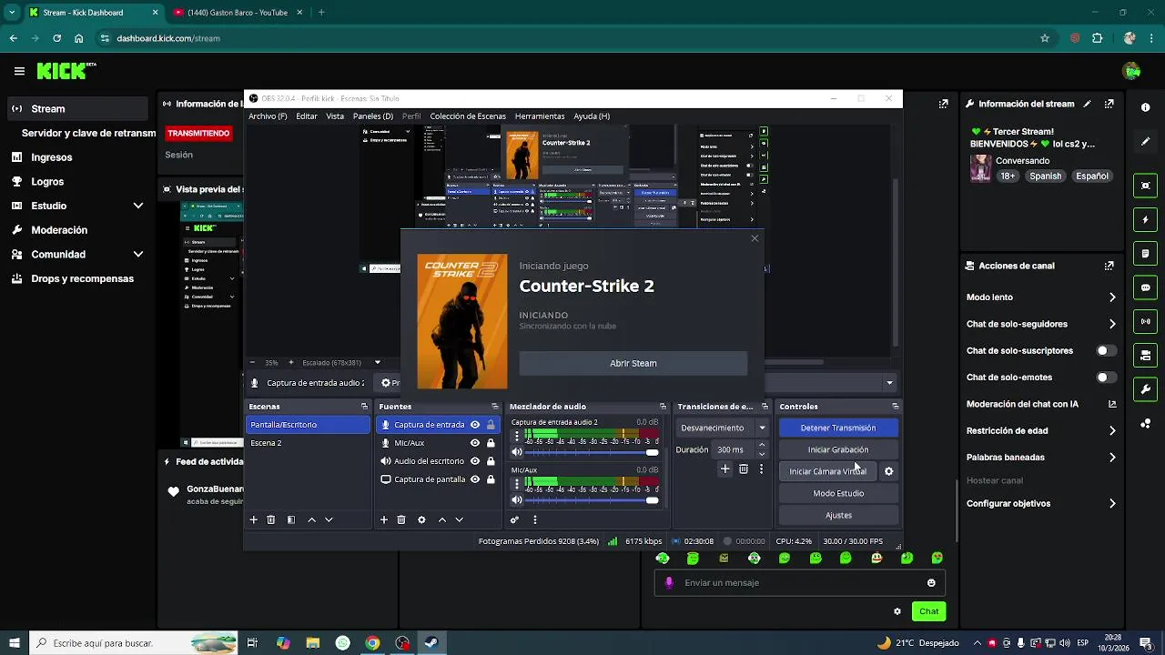Expand Comunidad section in Kick sidebar

click(138, 255)
